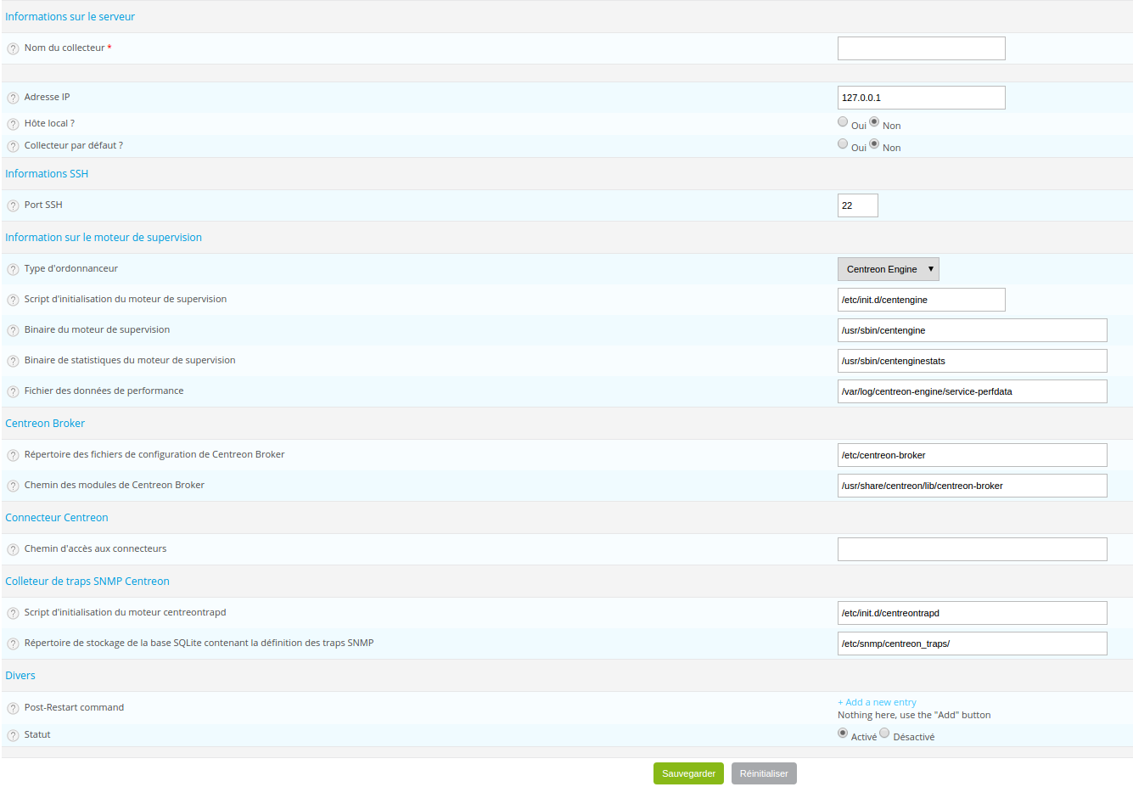Set Statut to Désactivé
Screen dimensions: 1133x787
tap(884, 733)
